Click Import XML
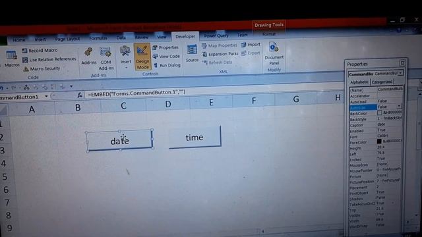The height and width of the screenshot is (237, 422). pos(251,45)
